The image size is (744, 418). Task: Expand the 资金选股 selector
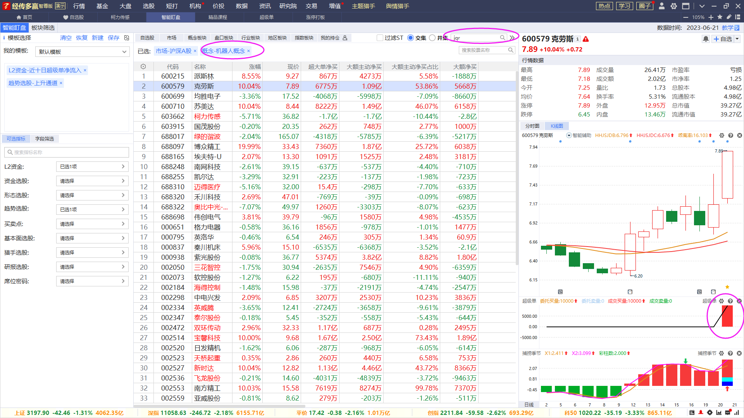(x=92, y=181)
